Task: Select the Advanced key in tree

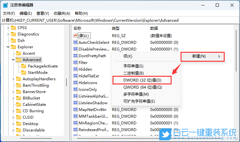Action: [x=32, y=60]
